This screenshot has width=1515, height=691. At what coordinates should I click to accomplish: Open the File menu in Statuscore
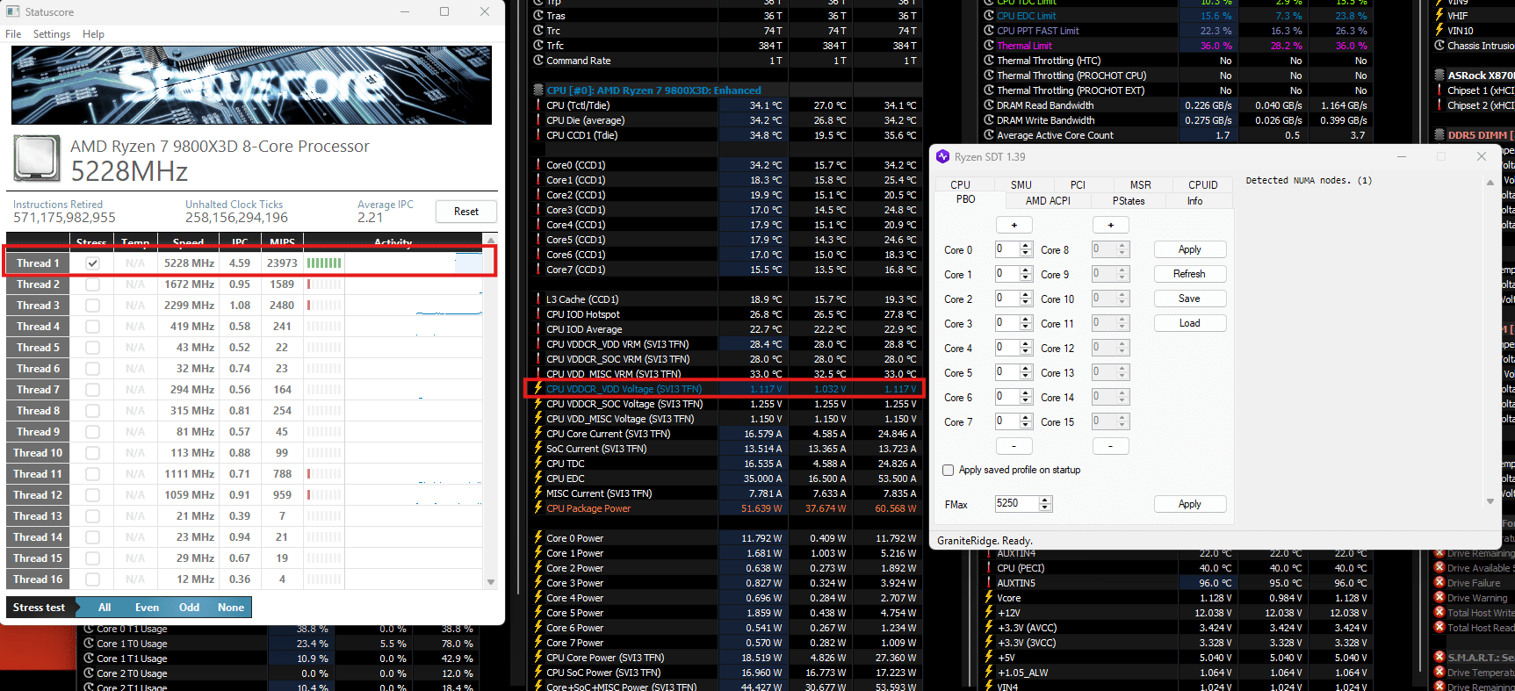point(13,34)
